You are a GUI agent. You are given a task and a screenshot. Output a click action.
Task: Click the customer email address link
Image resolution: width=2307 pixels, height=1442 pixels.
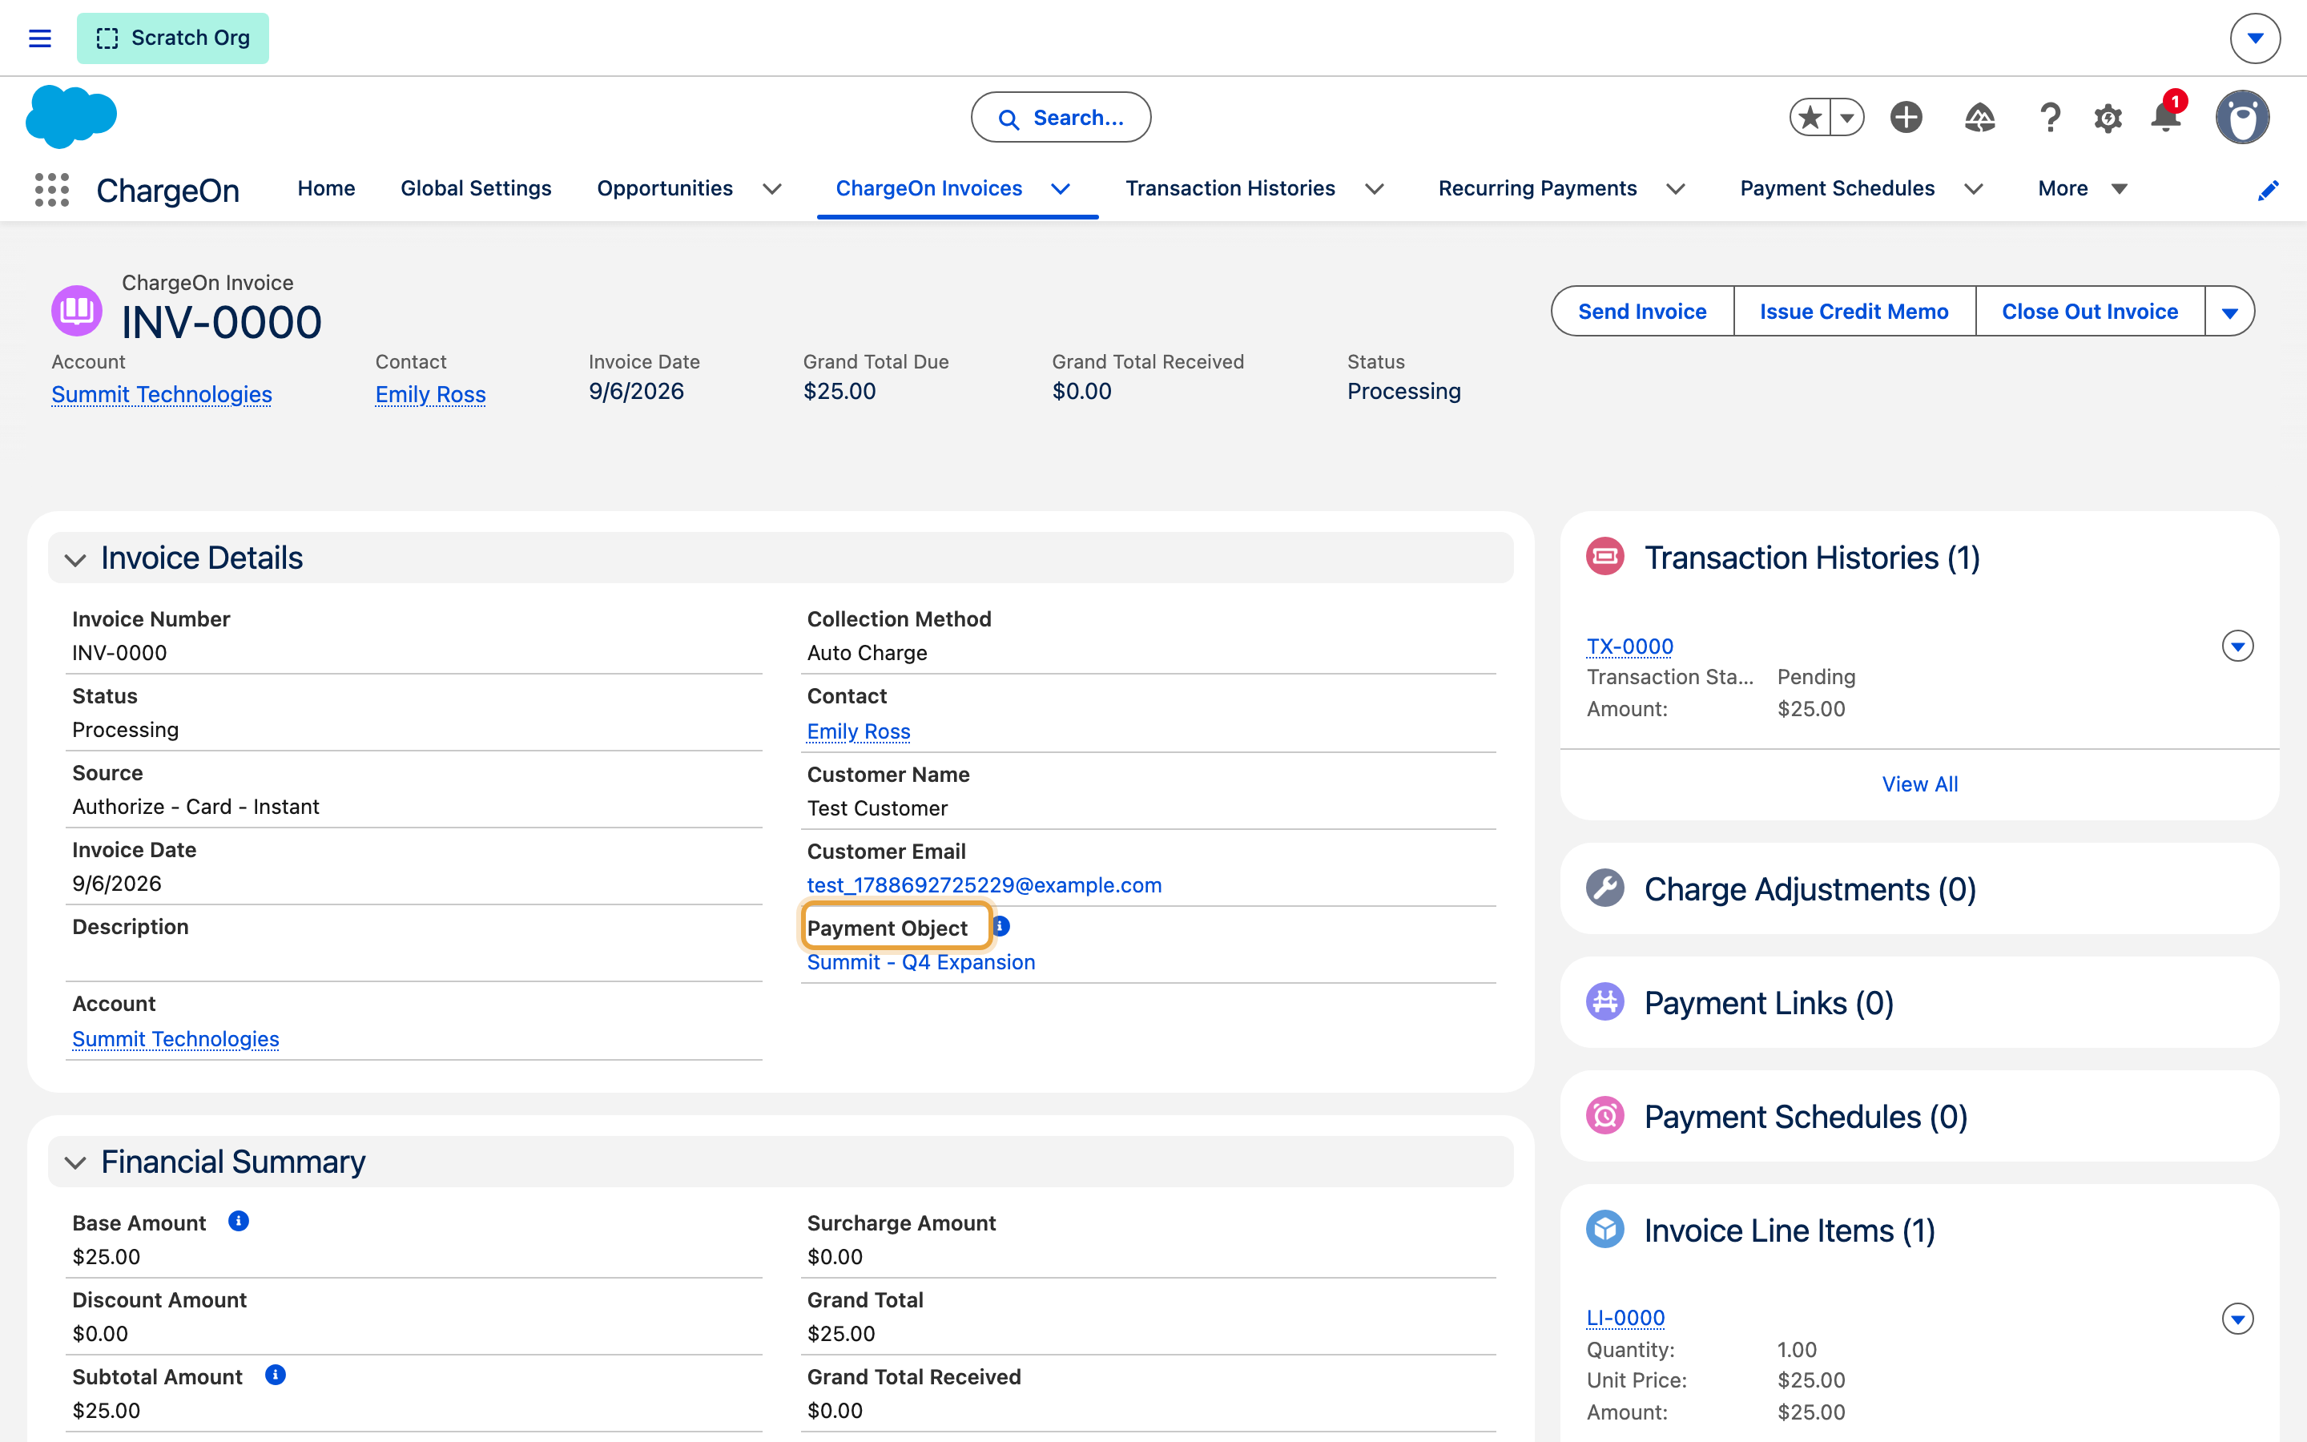click(x=984, y=885)
